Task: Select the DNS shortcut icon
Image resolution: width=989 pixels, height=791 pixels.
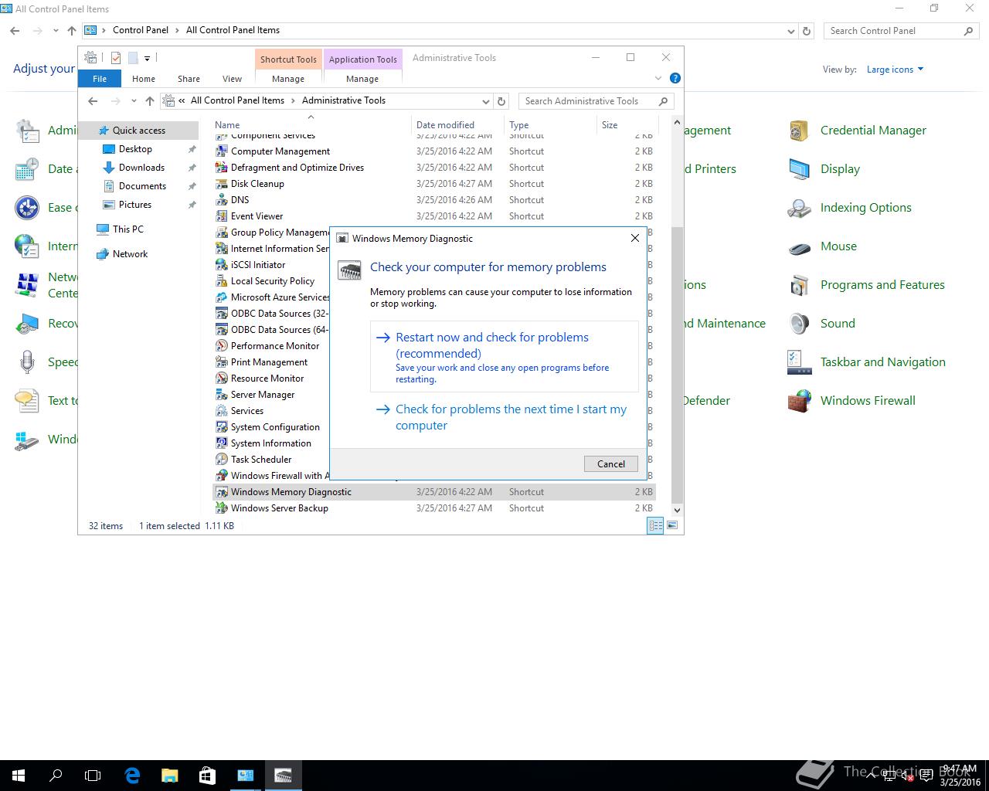Action: 222,200
